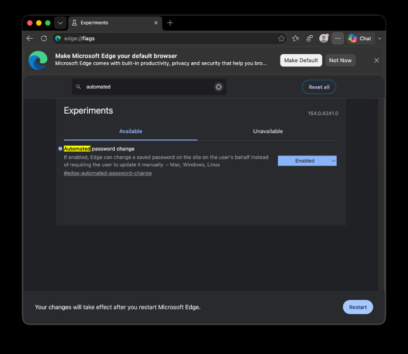Go back with the back arrow
The width and height of the screenshot is (408, 354).
(x=30, y=39)
